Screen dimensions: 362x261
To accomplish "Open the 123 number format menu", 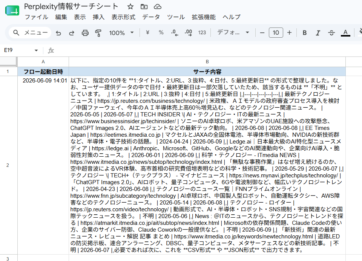I will (202, 33).
